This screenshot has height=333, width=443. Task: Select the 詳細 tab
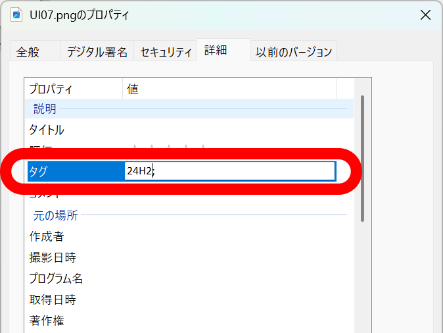(223, 50)
